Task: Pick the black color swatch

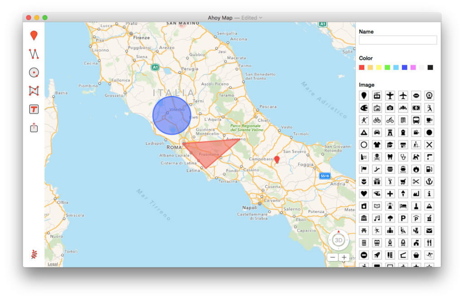Action: pyautogui.click(x=430, y=68)
